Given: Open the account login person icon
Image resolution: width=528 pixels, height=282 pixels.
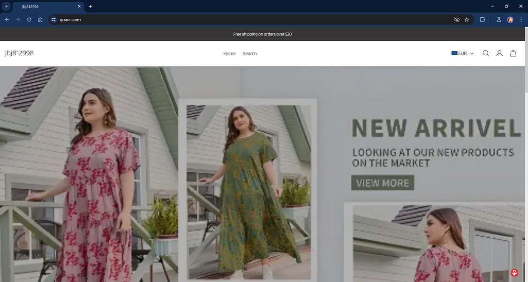Looking at the screenshot, I should pos(499,53).
